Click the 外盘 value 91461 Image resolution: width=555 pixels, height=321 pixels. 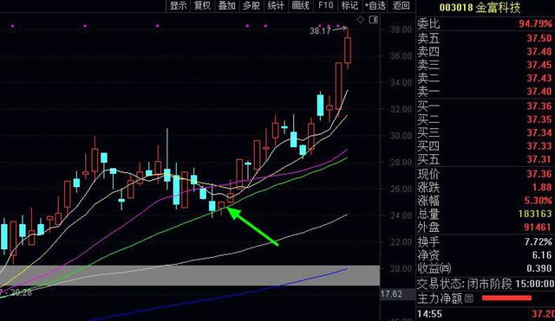pos(538,227)
